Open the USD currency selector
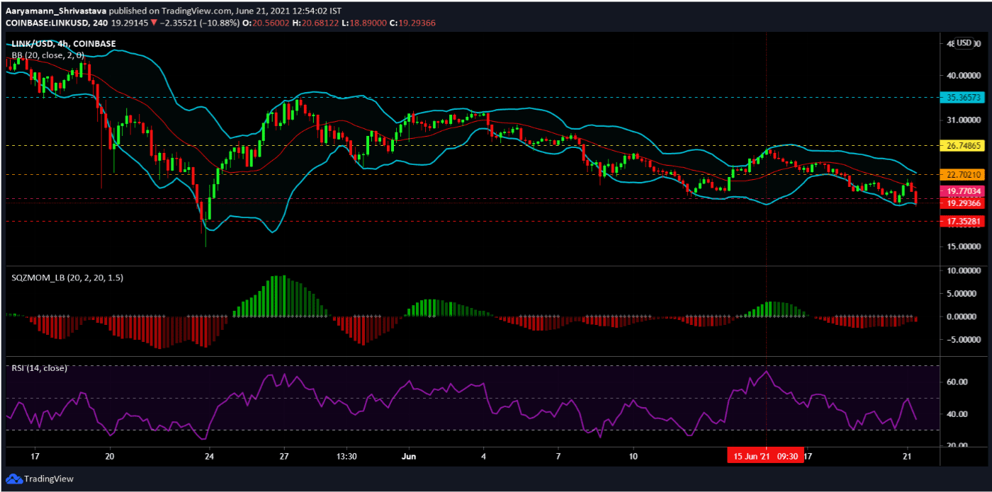The height and width of the screenshot is (492, 992). click(x=964, y=42)
